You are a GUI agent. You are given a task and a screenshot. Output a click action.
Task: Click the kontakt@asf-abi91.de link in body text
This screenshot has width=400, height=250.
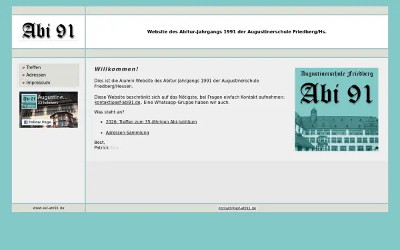pyautogui.click(x=117, y=103)
